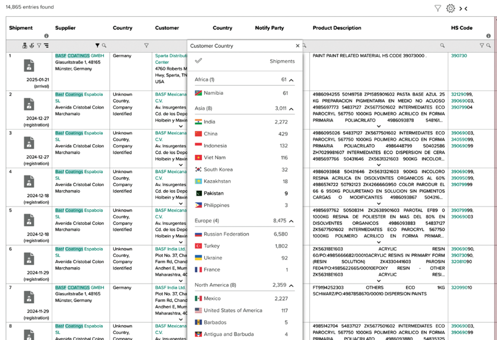The height and width of the screenshot is (340, 497).
Task: Click the Notify Party column header
Action: pos(269,28)
